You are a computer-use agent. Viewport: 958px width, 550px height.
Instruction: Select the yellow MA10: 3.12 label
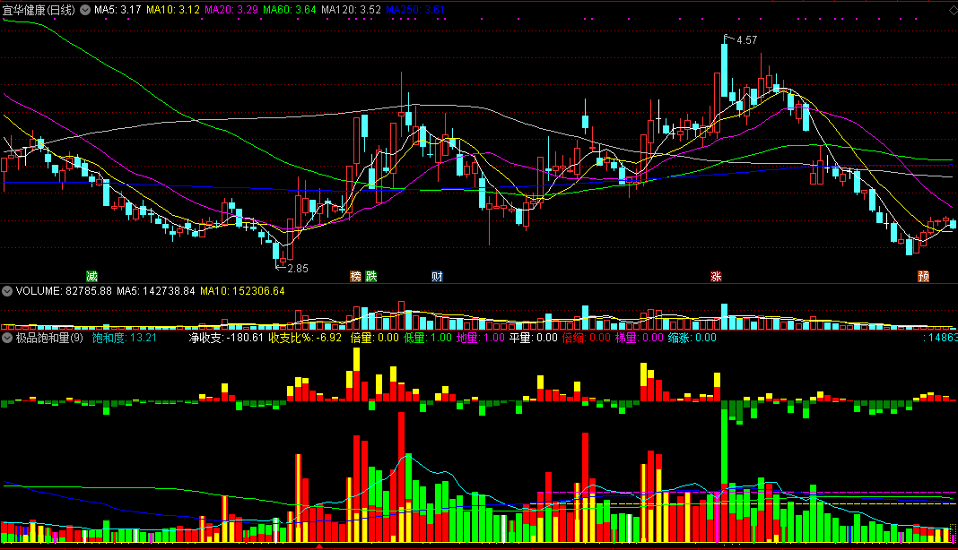pyautogui.click(x=173, y=10)
